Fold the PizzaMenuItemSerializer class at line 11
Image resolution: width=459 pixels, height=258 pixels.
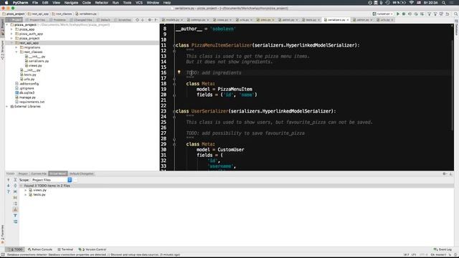coord(174,45)
